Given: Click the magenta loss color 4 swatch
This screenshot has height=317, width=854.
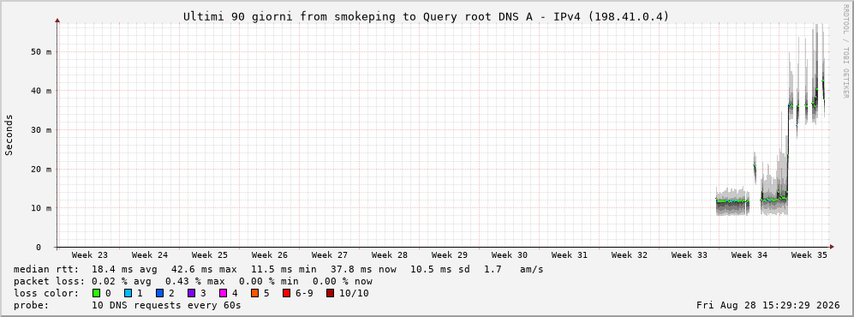Looking at the screenshot, I should click(x=224, y=294).
